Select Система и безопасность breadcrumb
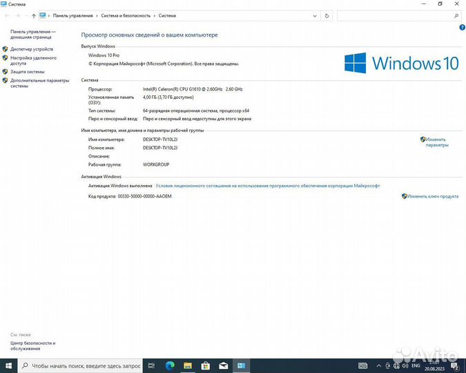The width and height of the screenshot is (466, 373). pos(126,16)
